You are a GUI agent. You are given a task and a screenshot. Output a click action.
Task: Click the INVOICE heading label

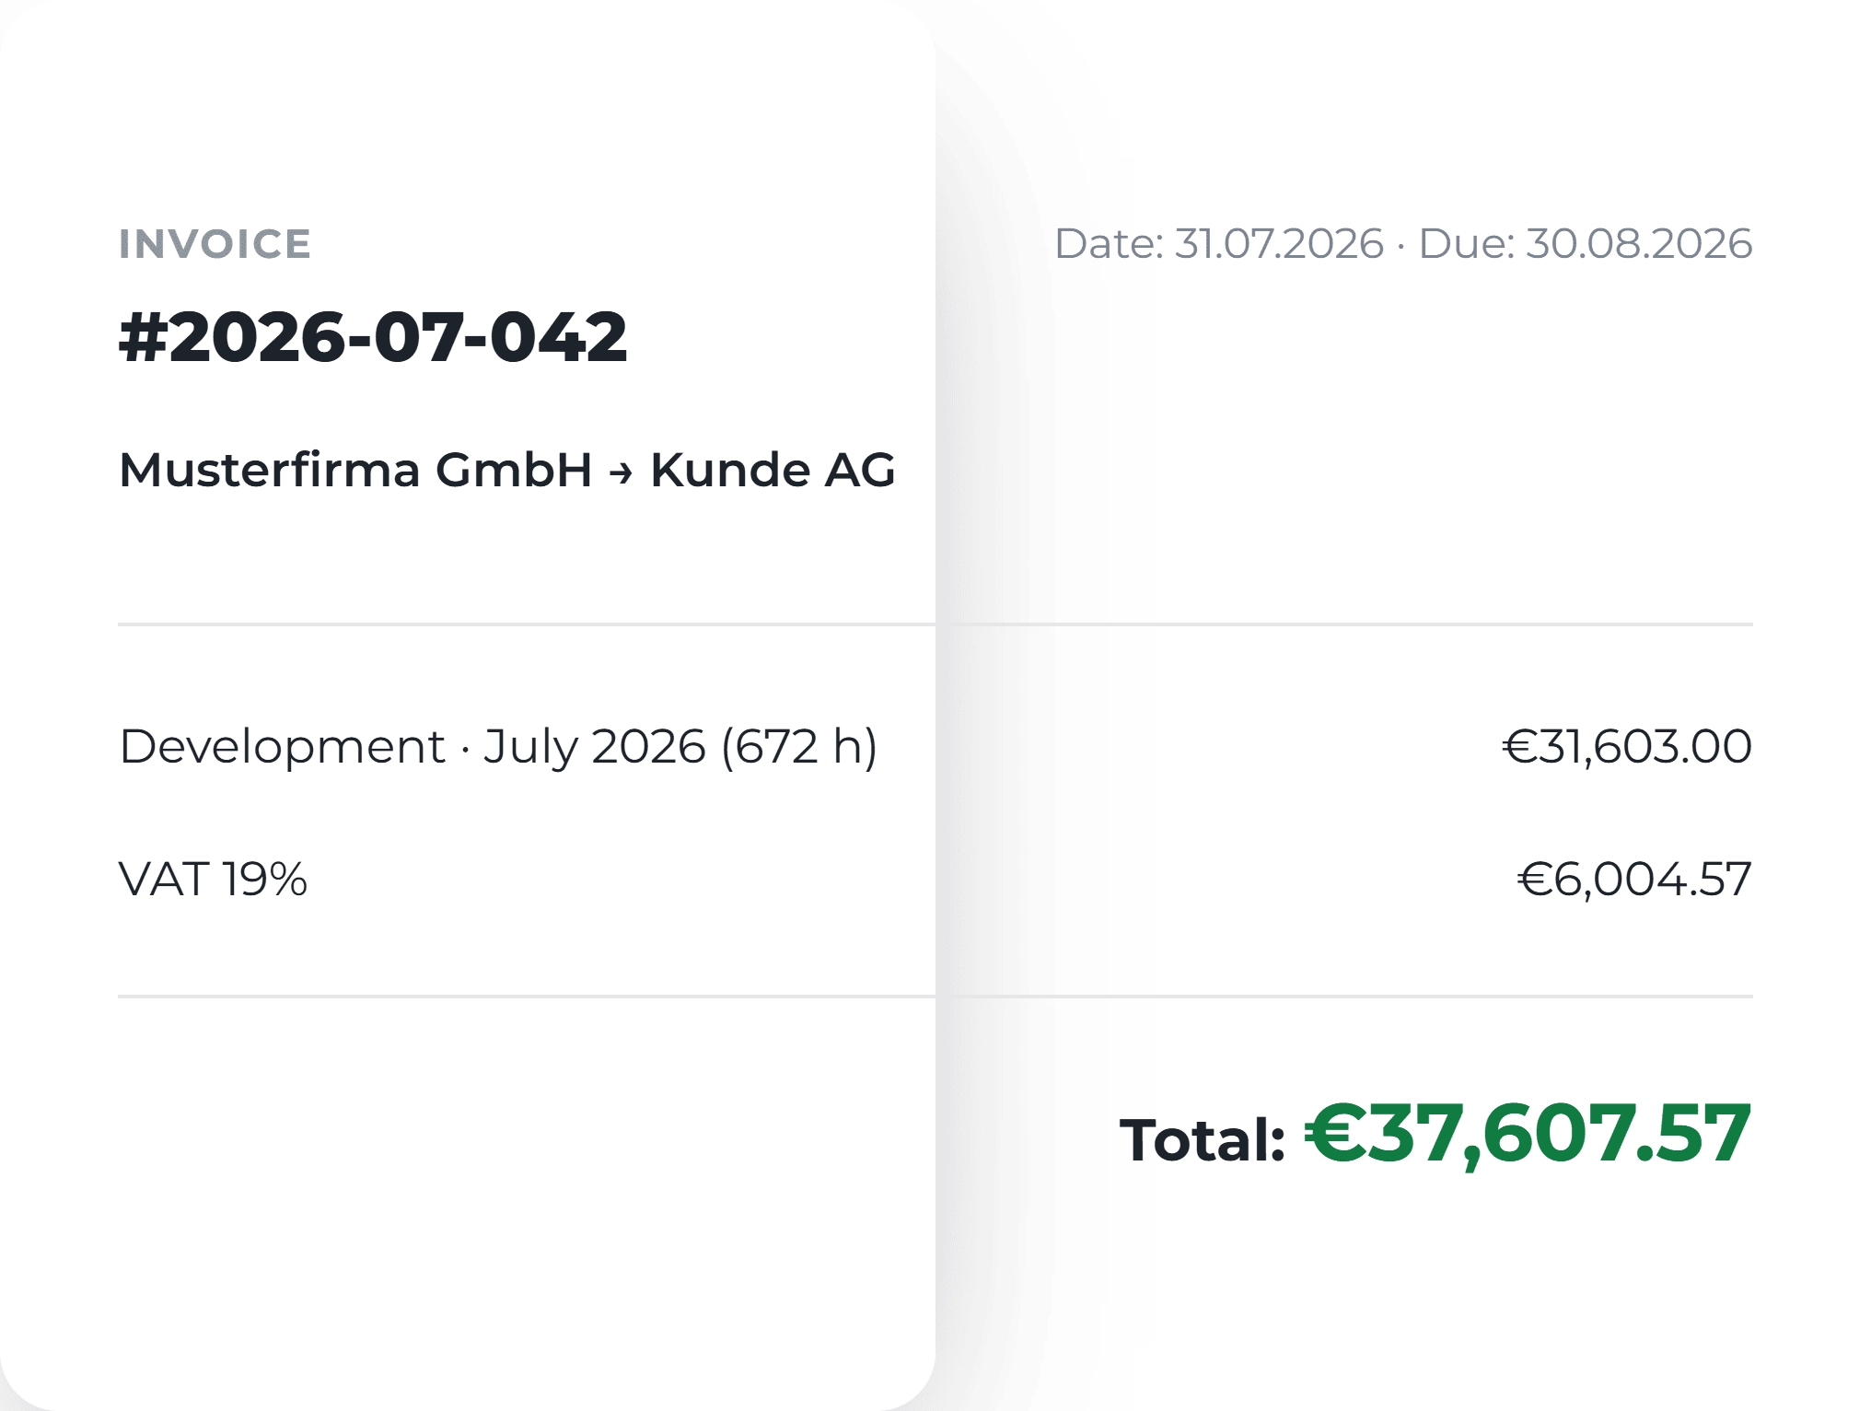(x=215, y=244)
